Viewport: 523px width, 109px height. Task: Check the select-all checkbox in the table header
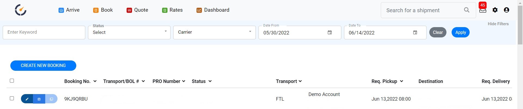tap(12, 81)
